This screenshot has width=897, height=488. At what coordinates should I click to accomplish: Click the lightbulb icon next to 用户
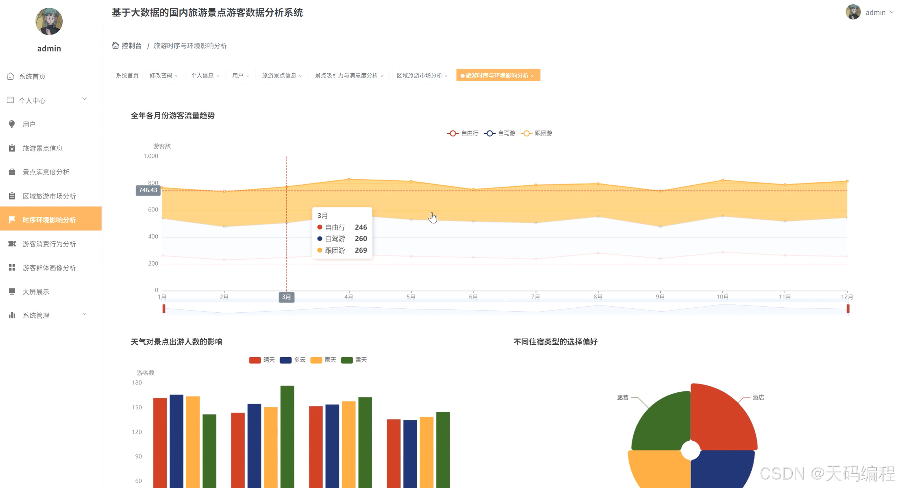point(12,124)
